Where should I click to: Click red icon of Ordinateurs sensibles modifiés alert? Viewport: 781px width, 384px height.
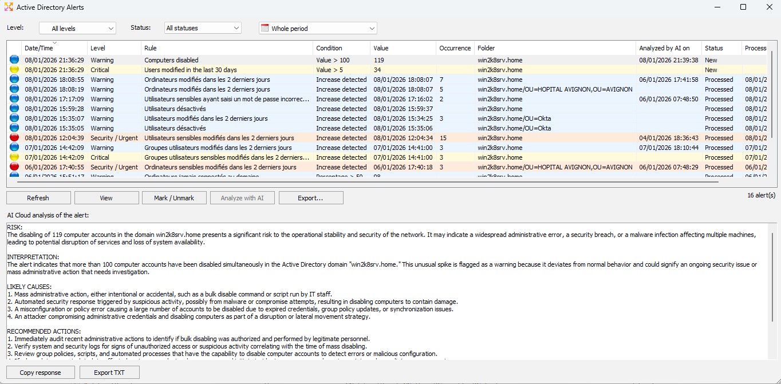[x=14, y=167]
